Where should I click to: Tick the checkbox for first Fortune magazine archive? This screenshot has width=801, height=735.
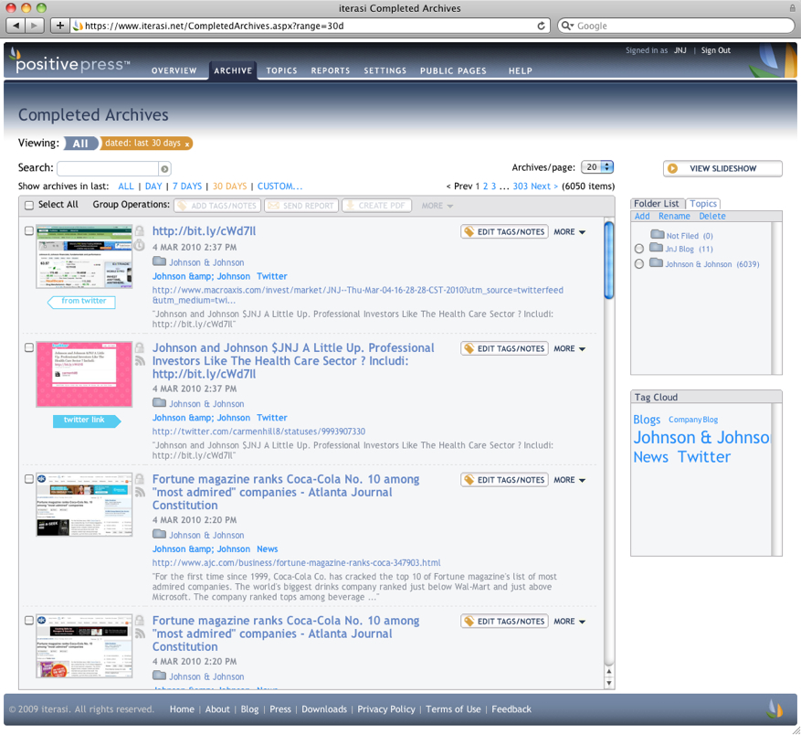[29, 479]
